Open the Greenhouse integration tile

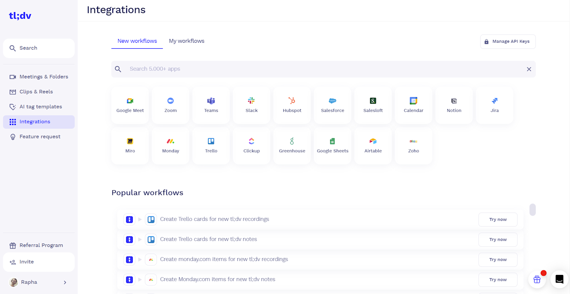(292, 146)
